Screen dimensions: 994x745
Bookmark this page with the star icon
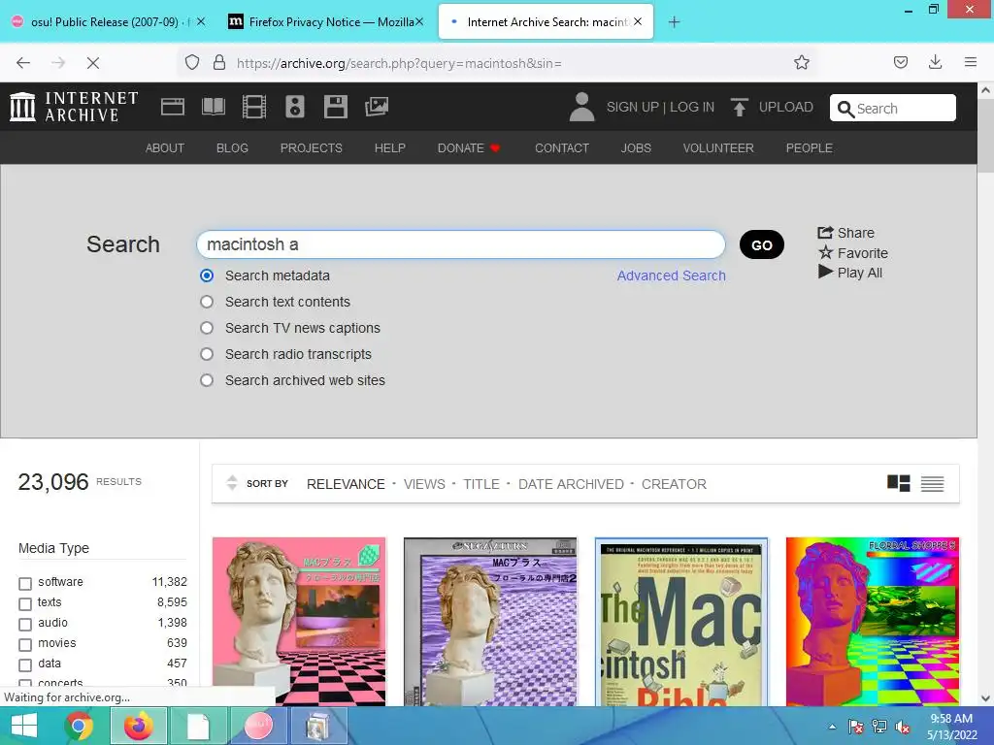point(801,63)
